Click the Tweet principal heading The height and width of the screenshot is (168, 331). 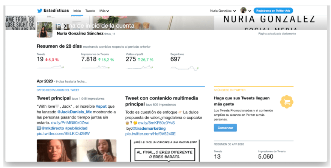(x=54, y=98)
